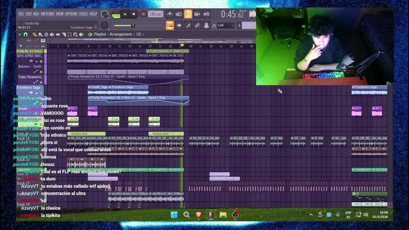
Task: Mute the Balance - Synth track
Action: (x=41, y=72)
